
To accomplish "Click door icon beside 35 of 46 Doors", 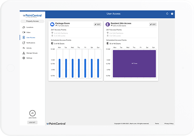I will coord(108,43).
